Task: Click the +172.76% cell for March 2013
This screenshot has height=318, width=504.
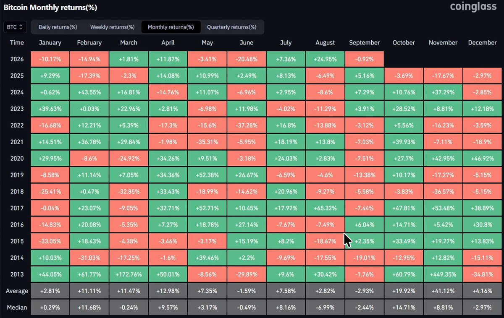Action: tap(129, 274)
